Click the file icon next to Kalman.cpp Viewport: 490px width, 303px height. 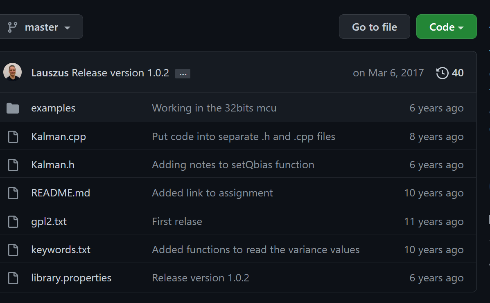pos(13,137)
